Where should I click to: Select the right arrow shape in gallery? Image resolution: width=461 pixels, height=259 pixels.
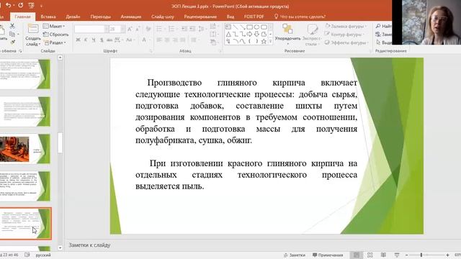click(x=249, y=35)
